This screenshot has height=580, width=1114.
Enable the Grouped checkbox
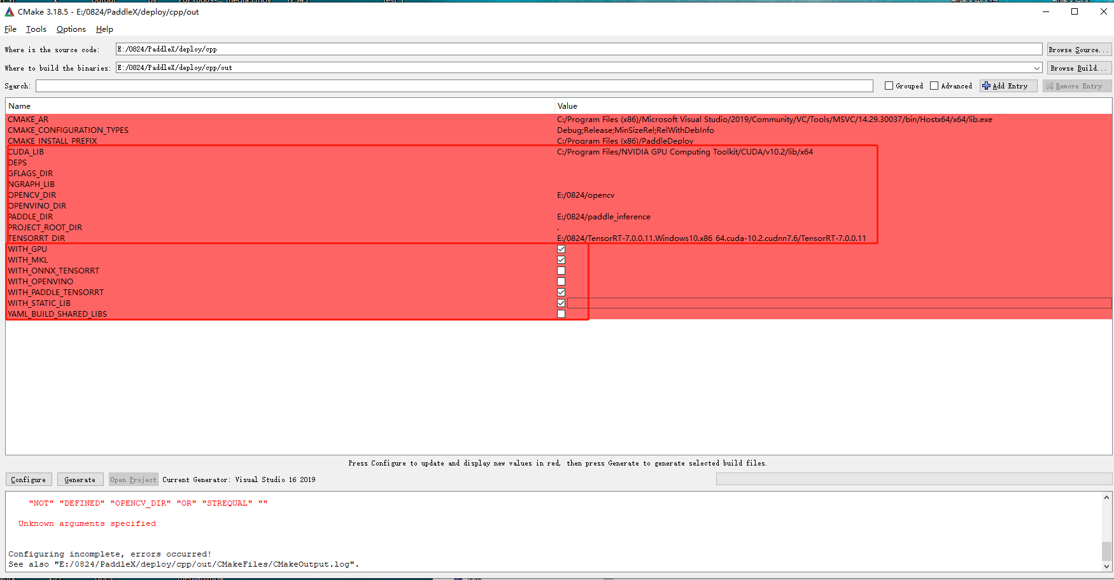tap(889, 86)
